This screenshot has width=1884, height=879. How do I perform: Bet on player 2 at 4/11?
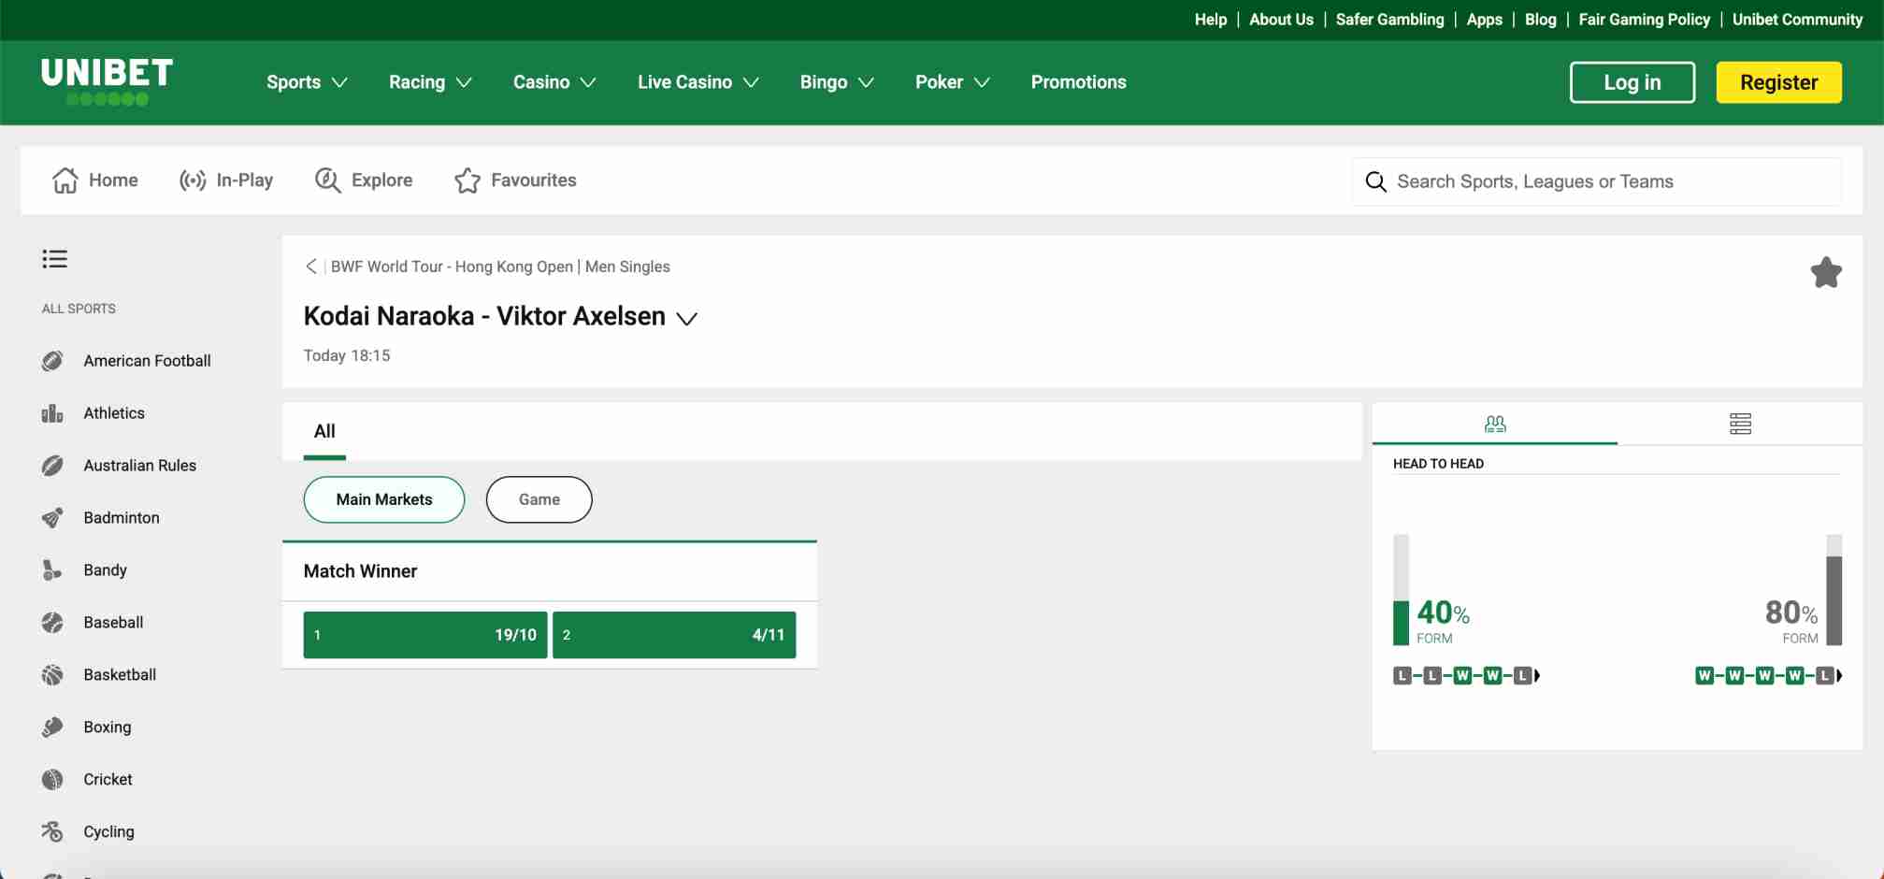674,635
